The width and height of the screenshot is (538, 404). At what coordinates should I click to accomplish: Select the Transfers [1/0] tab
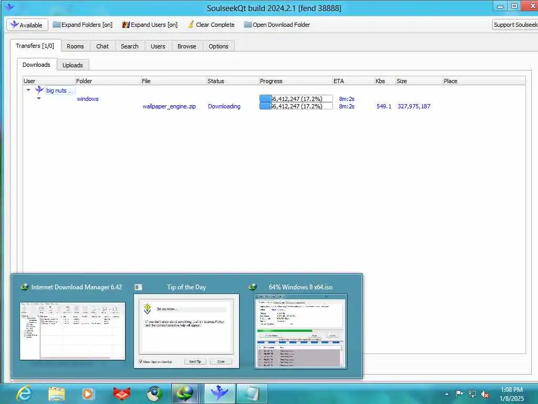pos(35,46)
